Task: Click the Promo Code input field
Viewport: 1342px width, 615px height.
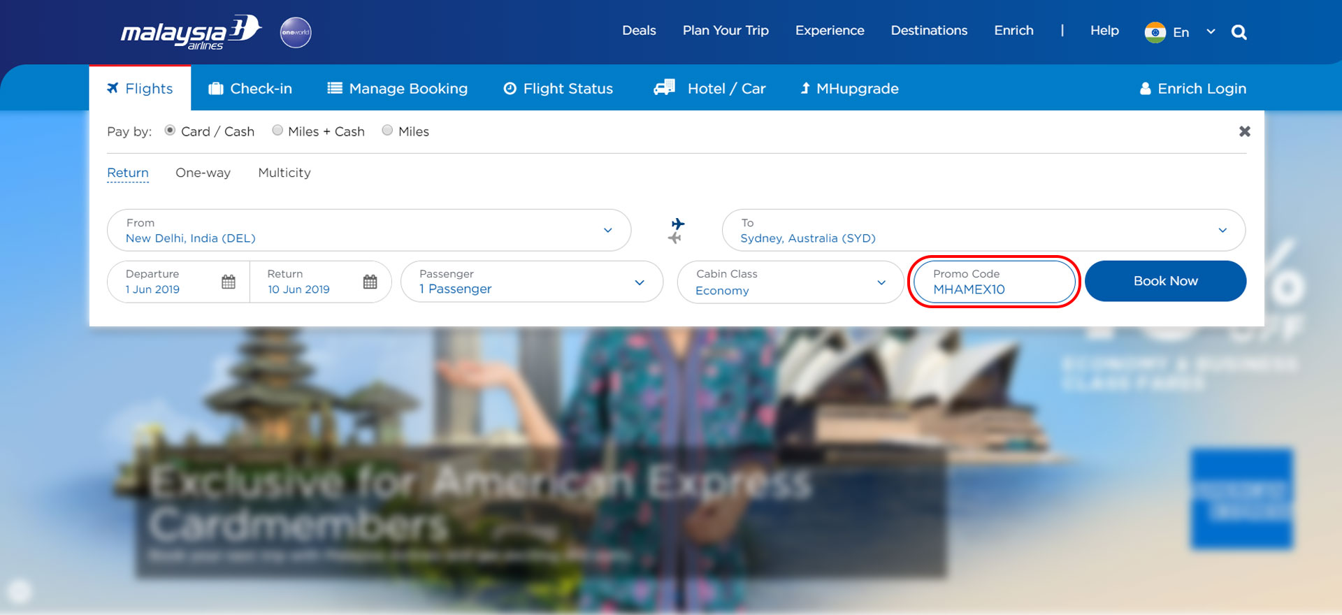Action: click(x=994, y=282)
